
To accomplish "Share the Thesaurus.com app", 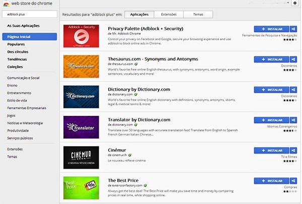I will (x=293, y=59).
